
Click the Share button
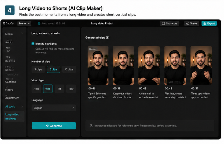tap(192, 23)
